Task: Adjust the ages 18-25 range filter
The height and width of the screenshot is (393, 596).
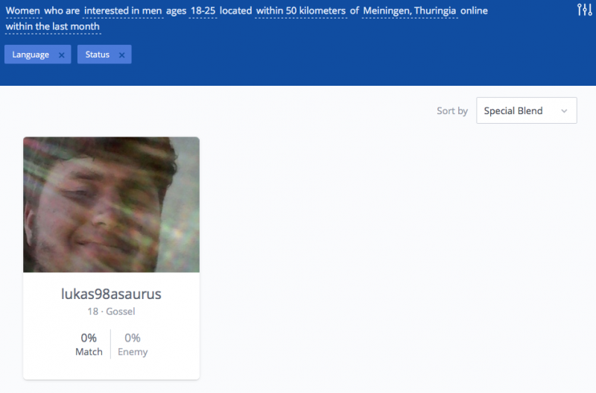Action: coord(203,11)
